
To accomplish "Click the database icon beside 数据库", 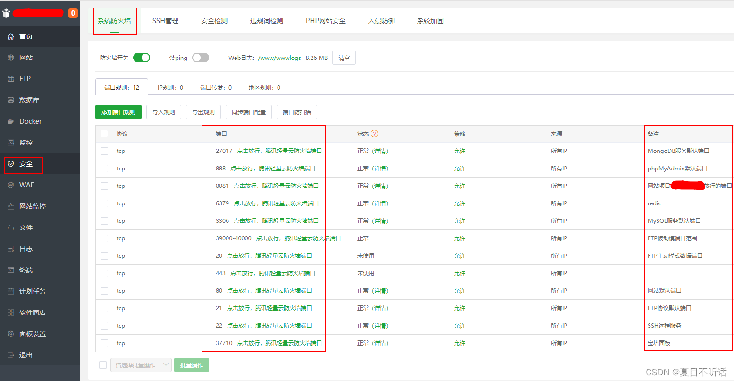I will click(x=11, y=100).
